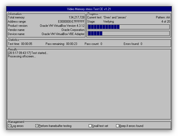This screenshot has height=136, width=178.
Task: Click the Video Memory stress Test title bar
Action: (89, 9)
